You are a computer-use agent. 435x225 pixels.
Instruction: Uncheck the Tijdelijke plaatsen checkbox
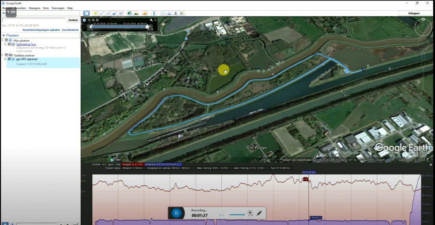[x=7, y=55]
